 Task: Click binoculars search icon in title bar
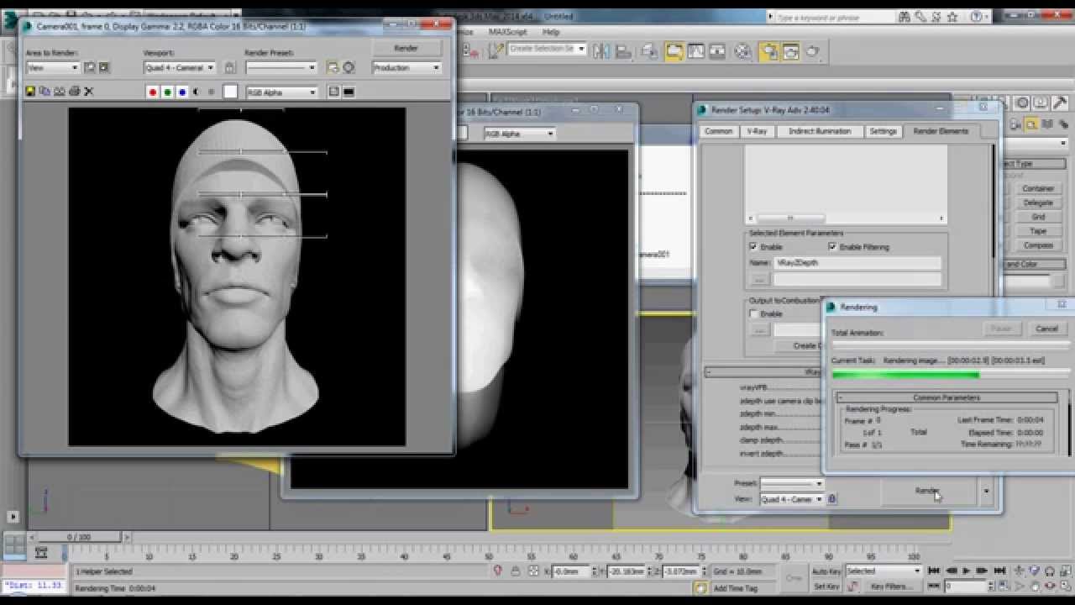[905, 17]
